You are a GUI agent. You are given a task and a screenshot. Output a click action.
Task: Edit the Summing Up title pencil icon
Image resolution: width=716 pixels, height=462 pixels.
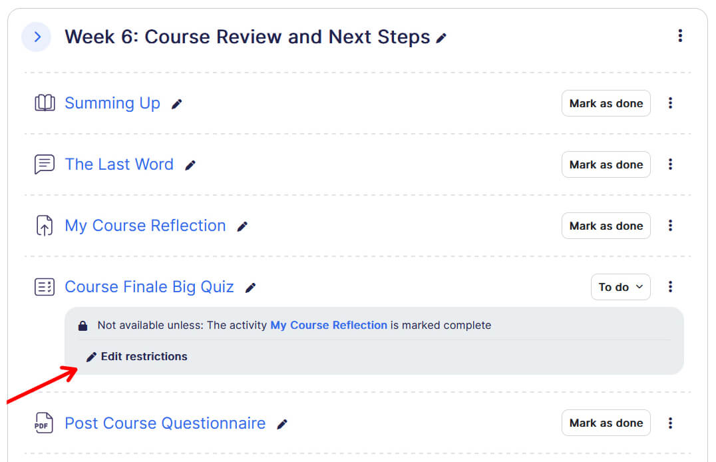pos(176,104)
